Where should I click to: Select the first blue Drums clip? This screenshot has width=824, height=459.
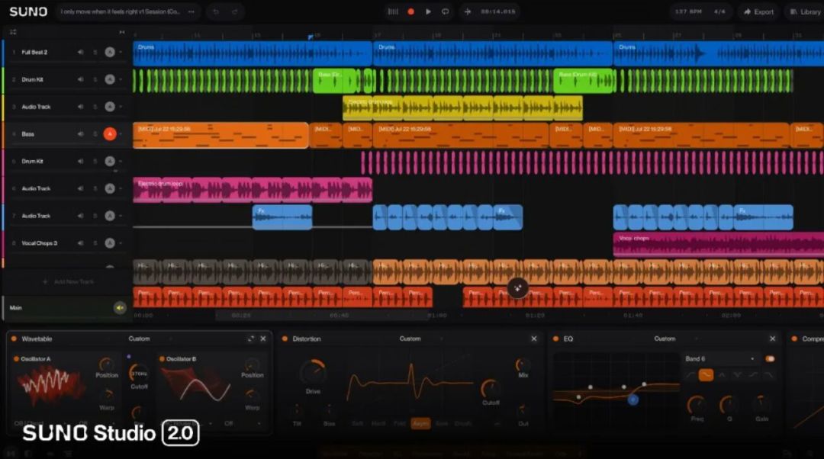[x=253, y=53]
